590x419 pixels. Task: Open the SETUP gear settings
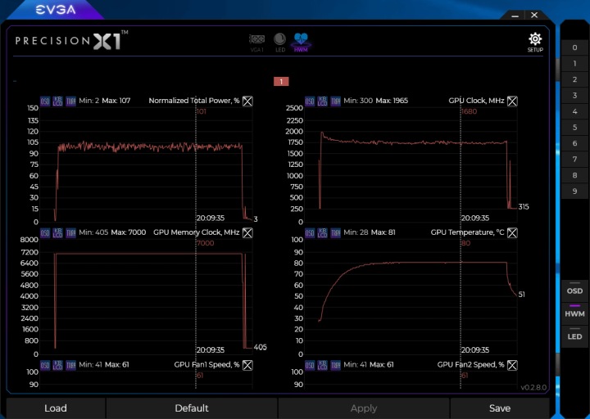pos(535,43)
